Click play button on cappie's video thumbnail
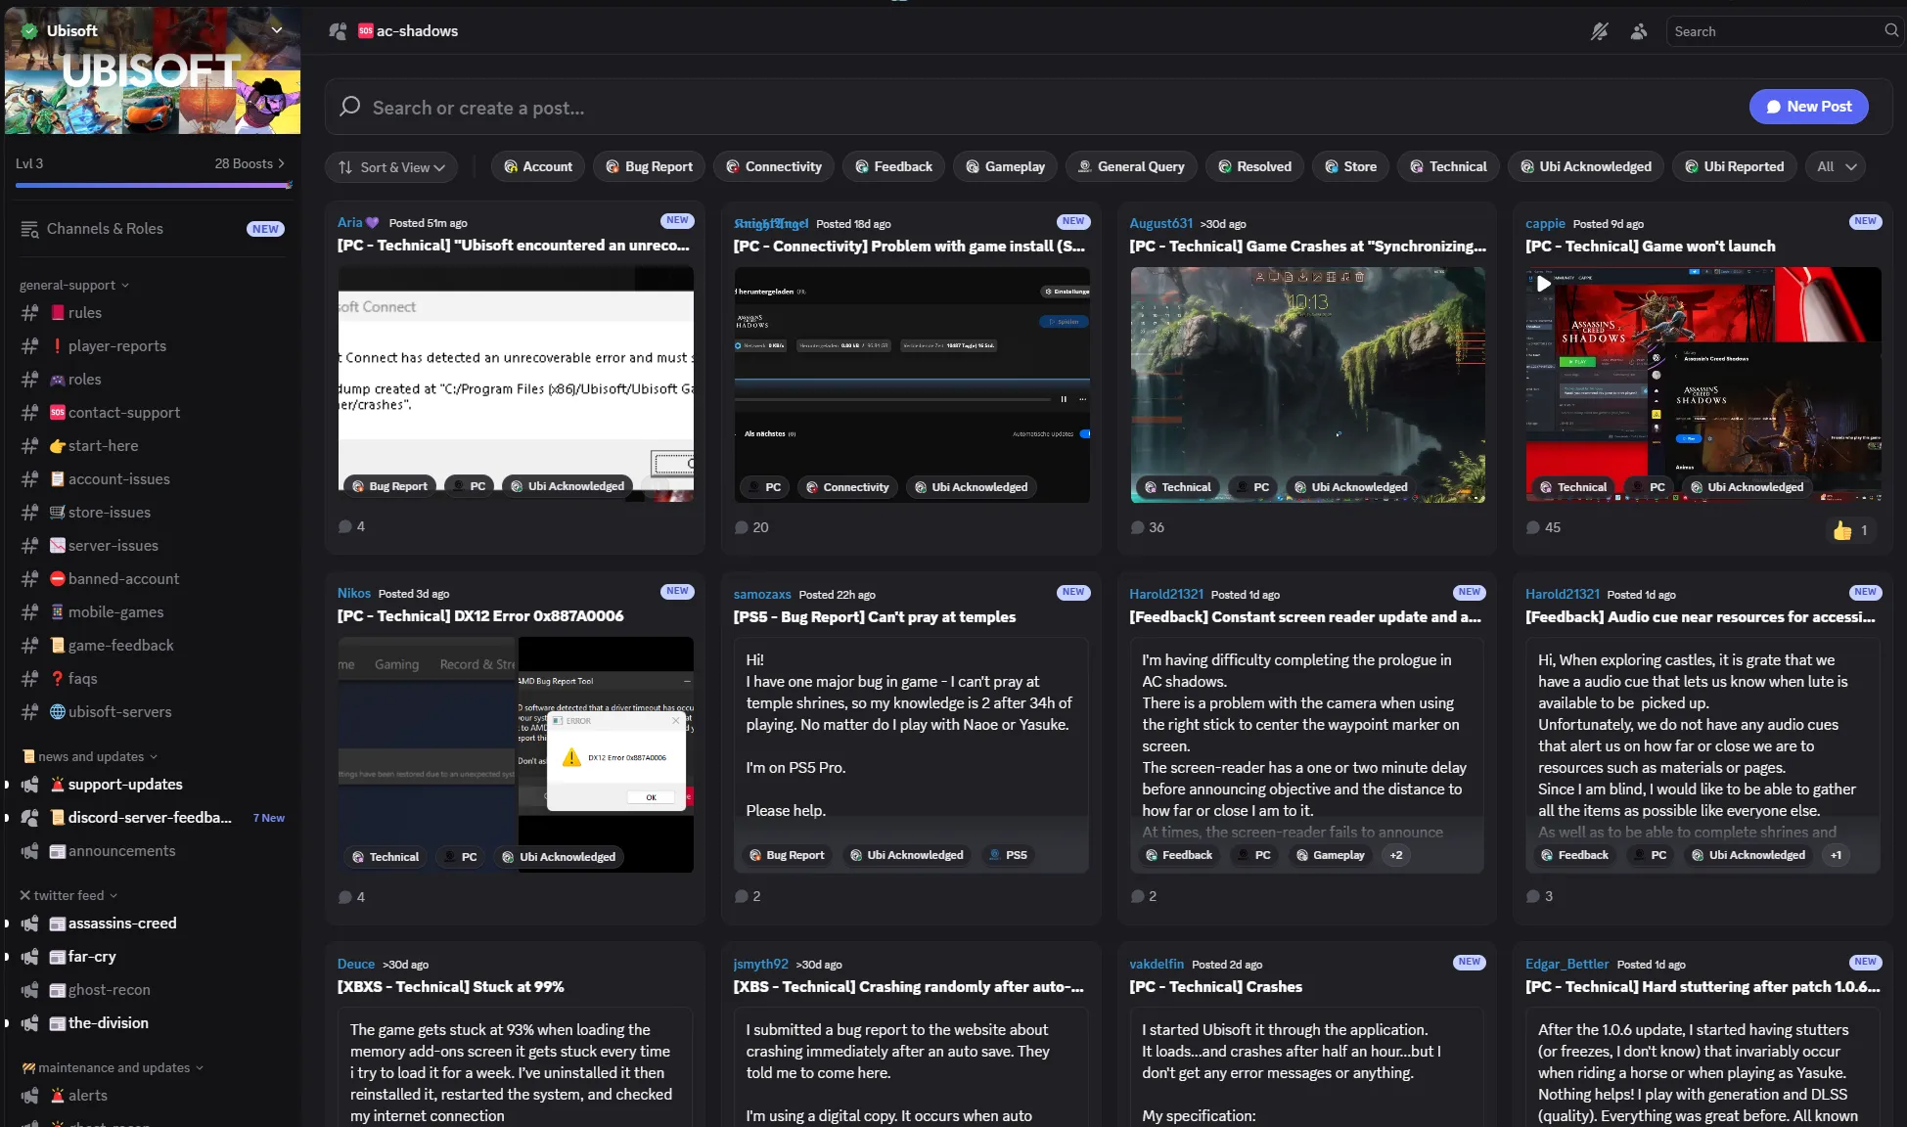The width and height of the screenshot is (1907, 1127). [1543, 284]
